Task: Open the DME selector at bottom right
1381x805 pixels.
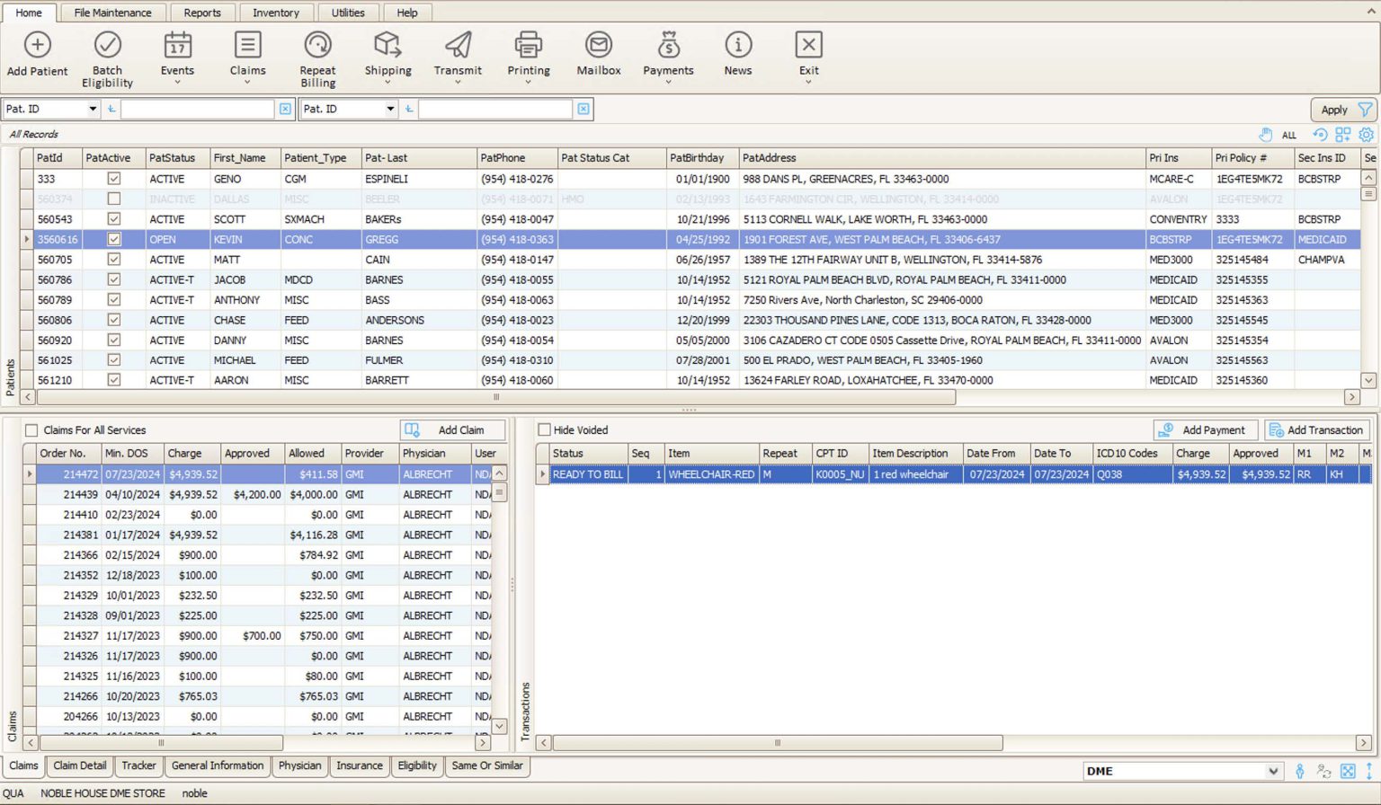Action: pos(1273,771)
